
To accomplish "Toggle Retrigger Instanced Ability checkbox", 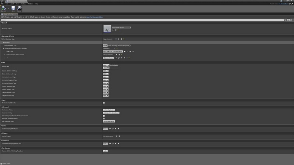I will coord(104,119).
